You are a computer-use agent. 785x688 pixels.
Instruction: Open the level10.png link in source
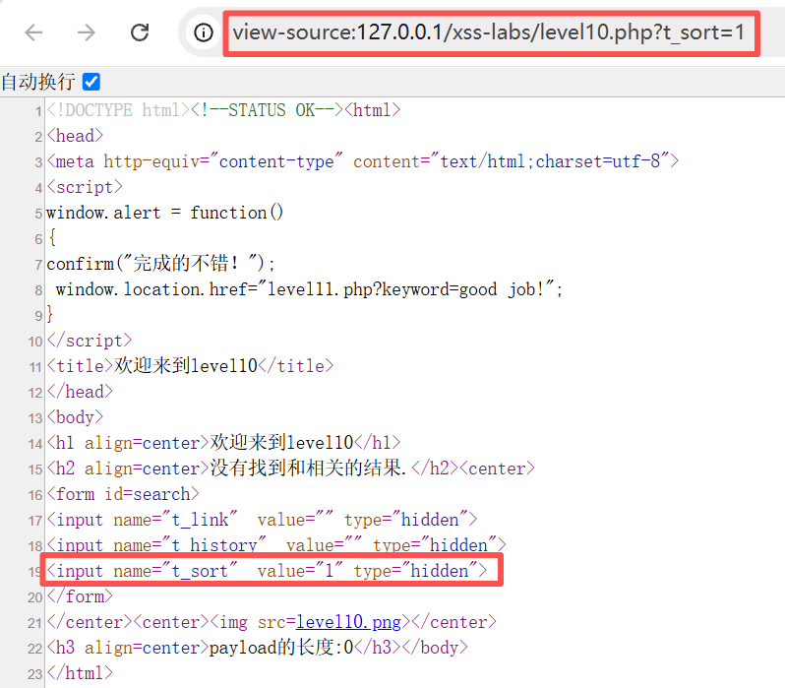(x=348, y=622)
